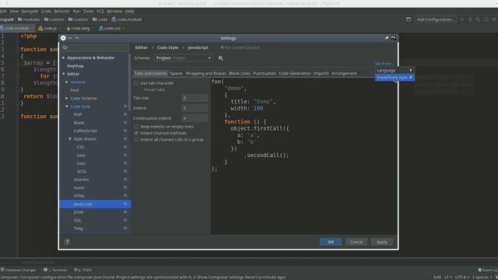Image resolution: width=498 pixels, height=280 pixels.
Task: Click the OK button
Action: (x=331, y=242)
